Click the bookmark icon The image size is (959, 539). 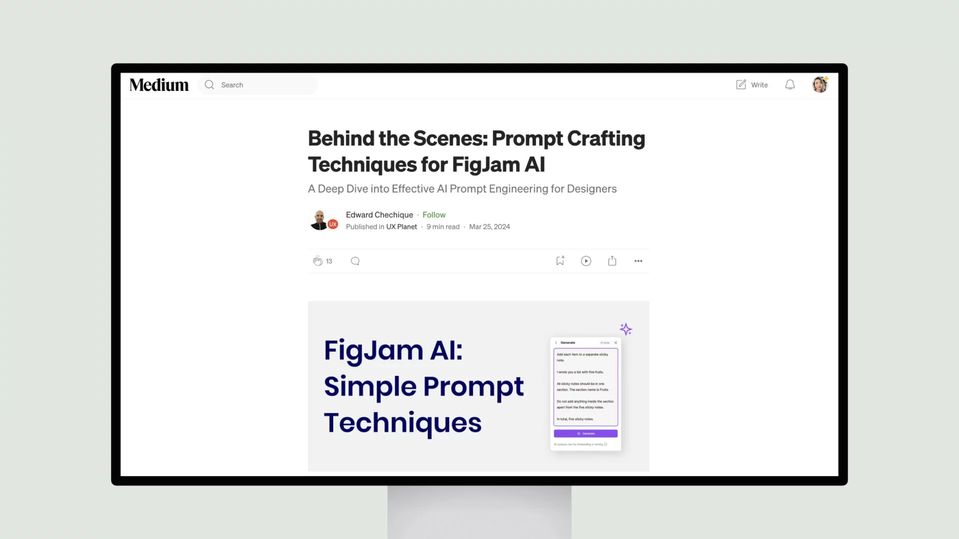click(559, 261)
